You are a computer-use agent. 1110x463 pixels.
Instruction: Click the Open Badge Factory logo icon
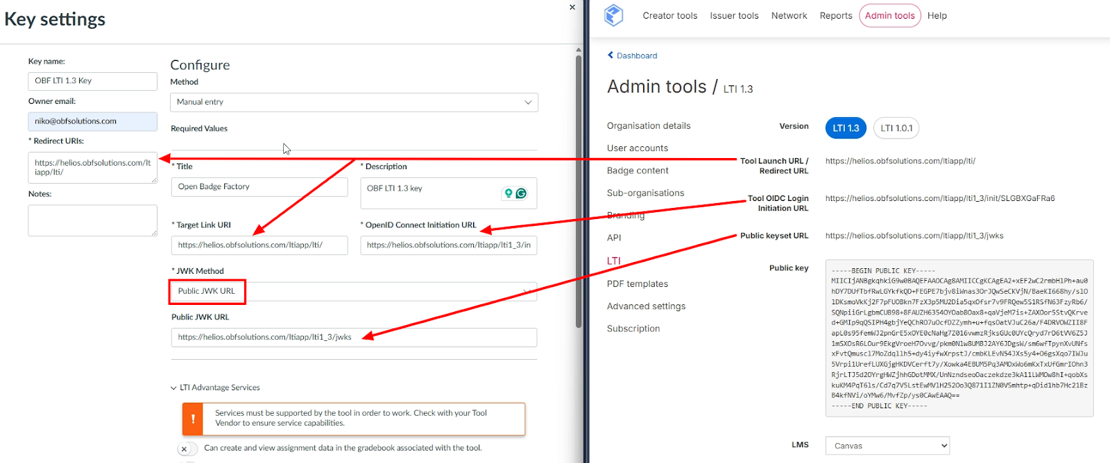pyautogui.click(x=613, y=15)
